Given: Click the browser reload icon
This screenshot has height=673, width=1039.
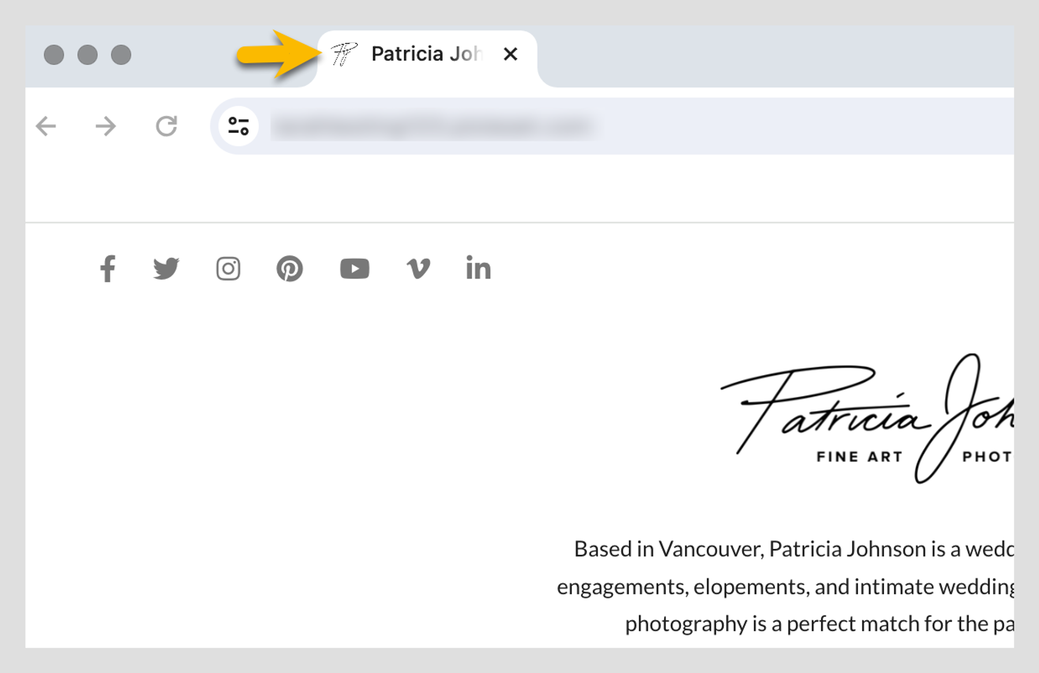Looking at the screenshot, I should point(166,126).
